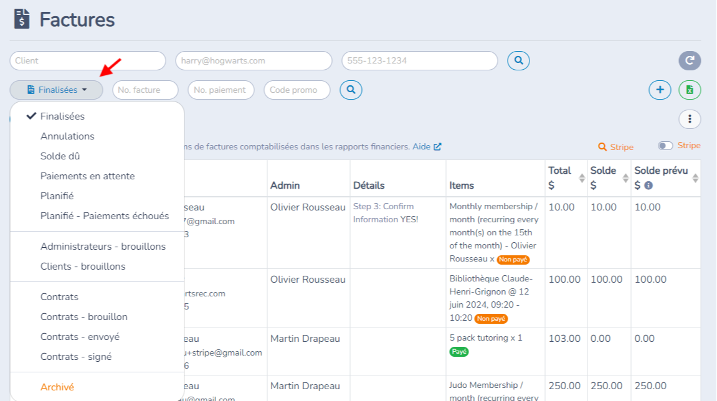
Task: Sort by the Solde $ column arrows
Action: [x=625, y=178]
